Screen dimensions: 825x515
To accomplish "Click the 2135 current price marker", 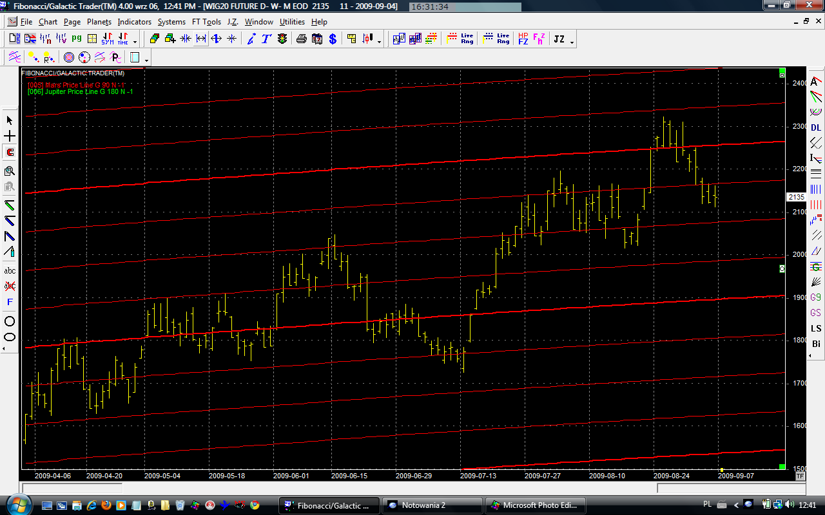I will click(797, 197).
